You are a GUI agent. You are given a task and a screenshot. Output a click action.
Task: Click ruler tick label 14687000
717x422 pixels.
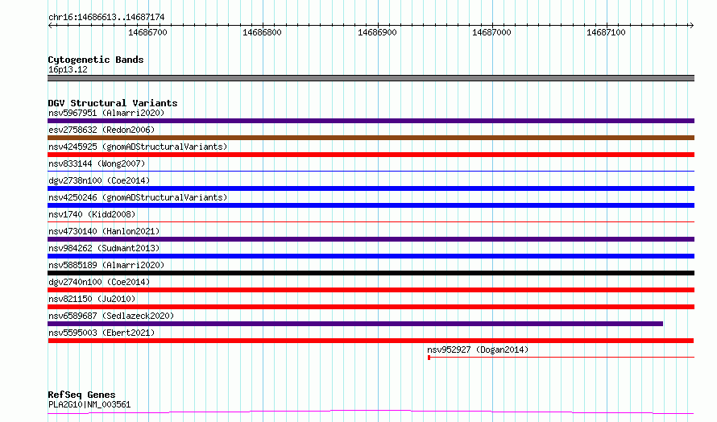point(491,32)
